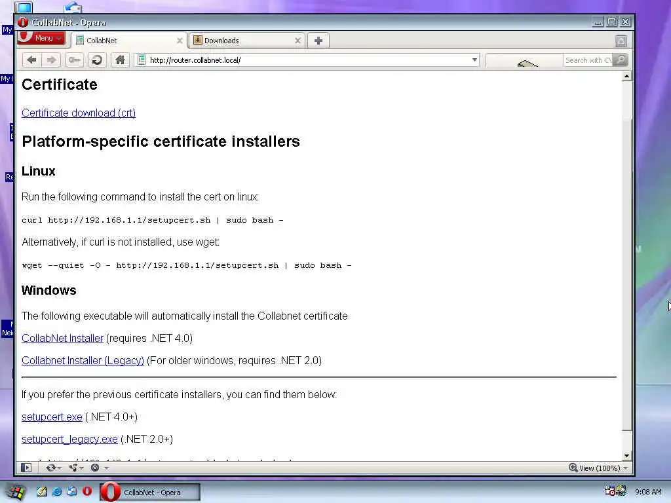The width and height of the screenshot is (671, 503).
Task: Open the Opera Menu button
Action: 41,38
